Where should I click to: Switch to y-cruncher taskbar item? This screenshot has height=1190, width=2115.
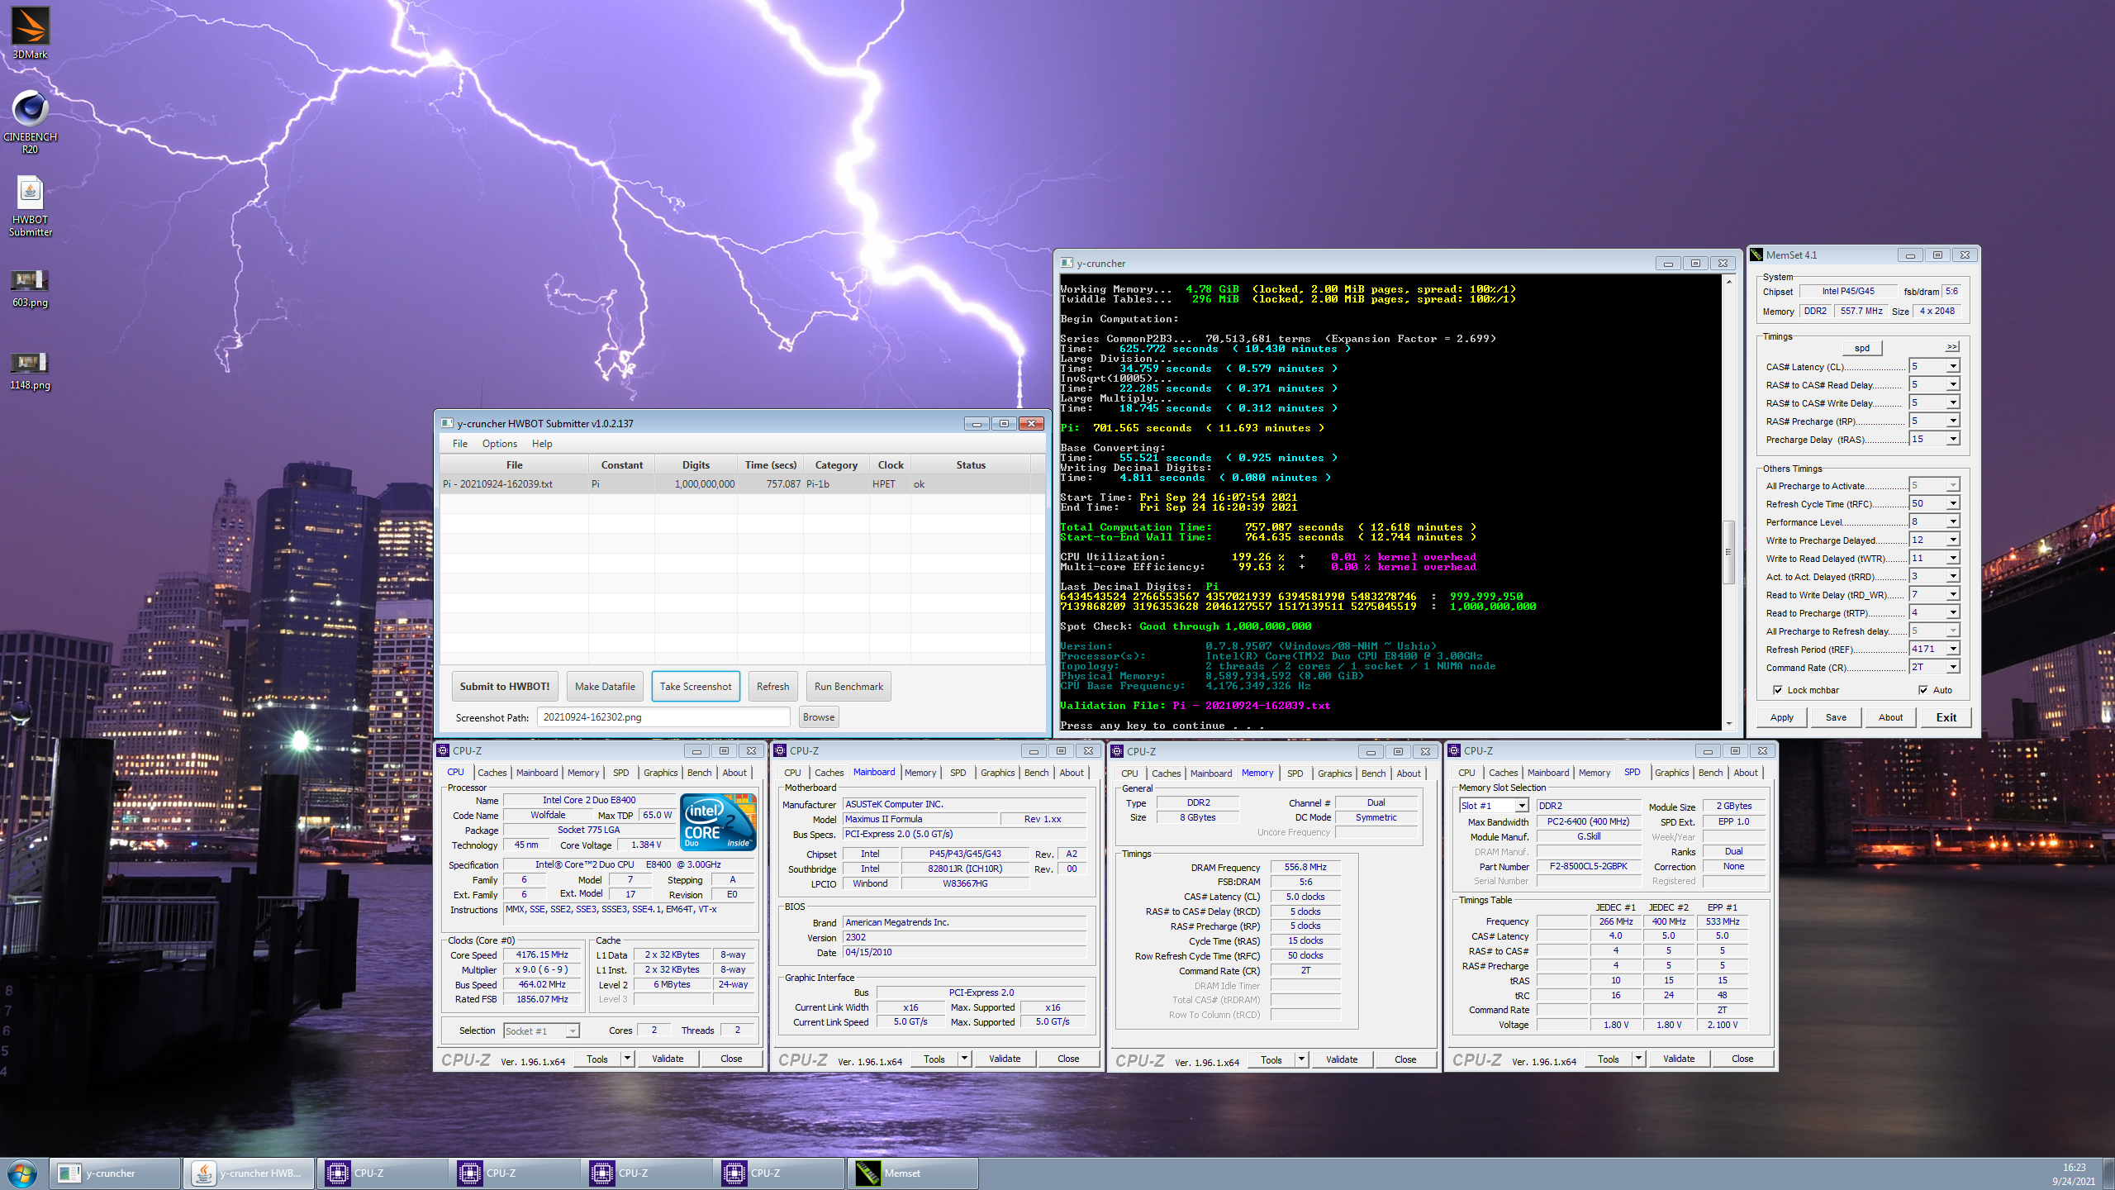[x=116, y=1173]
